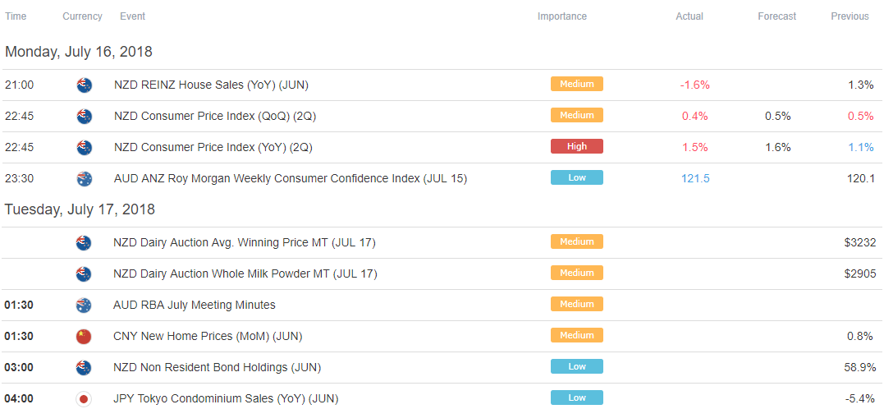Open NZD Consumer Price Index (YoY) (2Q) event
This screenshot has width=884, height=409.
213,148
